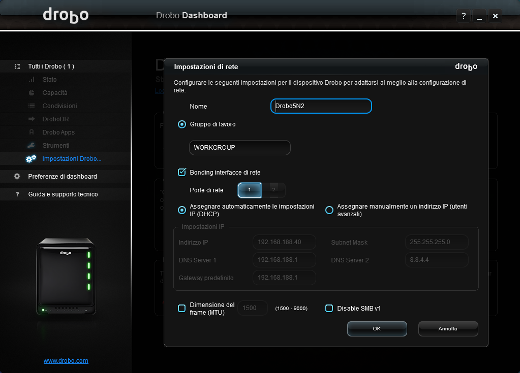The width and height of the screenshot is (520, 373).
Task: Click the Nome field containing Drobo5N2
Action: 321,106
